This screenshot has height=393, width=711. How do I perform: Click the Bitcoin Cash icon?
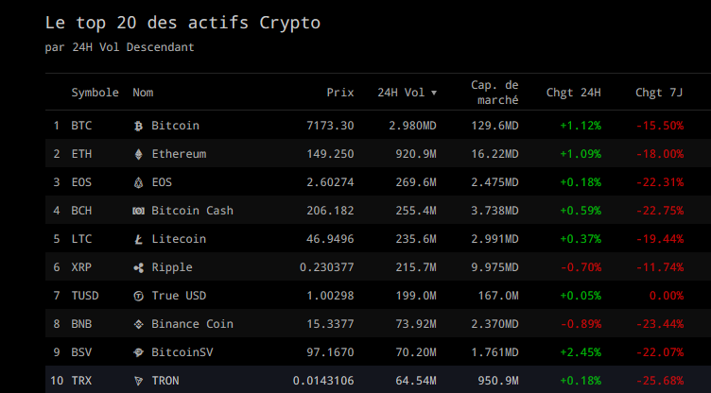(x=138, y=211)
